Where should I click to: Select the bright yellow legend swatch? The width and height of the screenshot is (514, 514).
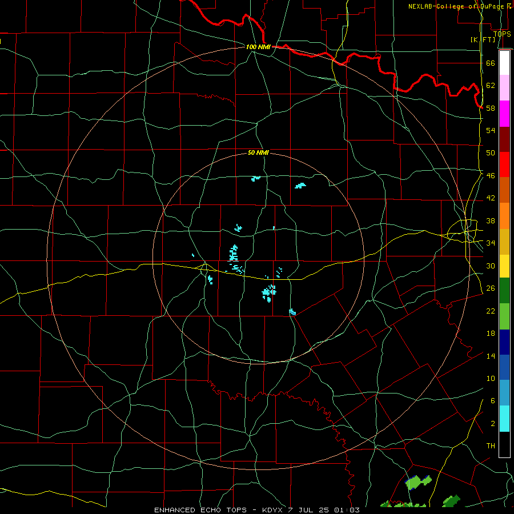[504, 266]
